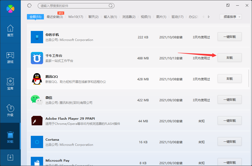
Task: Click the 卖家一站式工作平台 description
Action: [59, 61]
